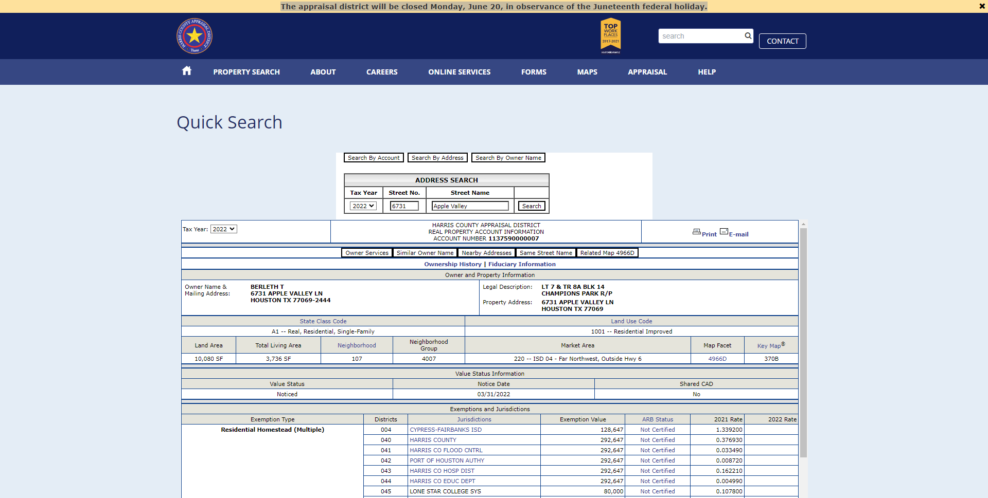Viewport: 988px width, 498px height.
Task: Open the FORMS menu
Action: point(534,72)
